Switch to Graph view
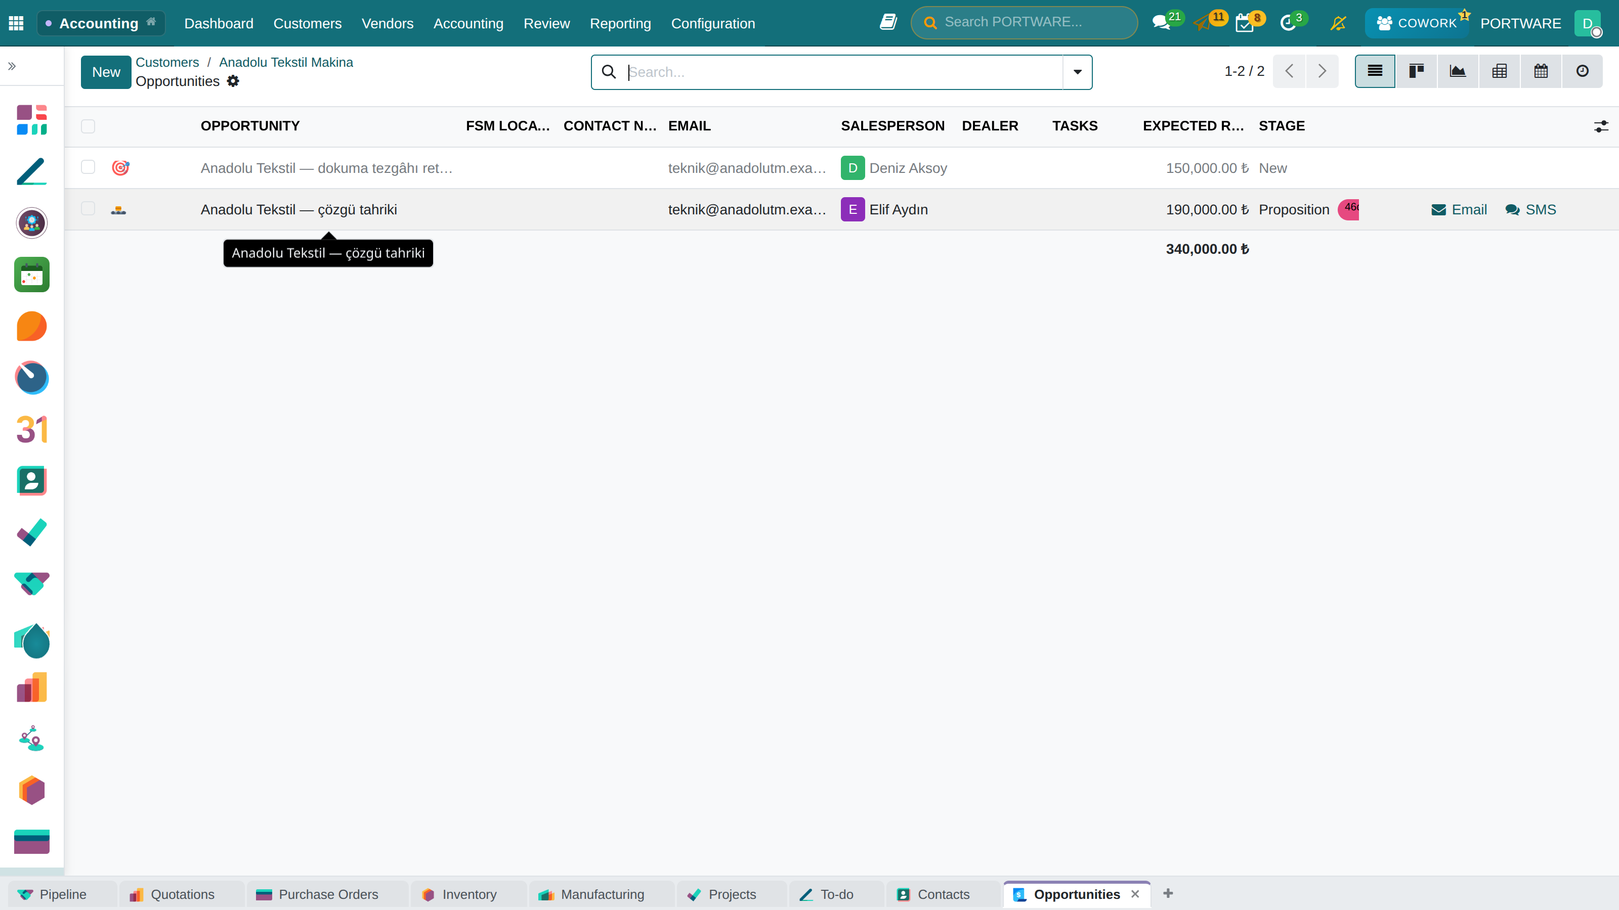The height and width of the screenshot is (910, 1619). pos(1458,71)
